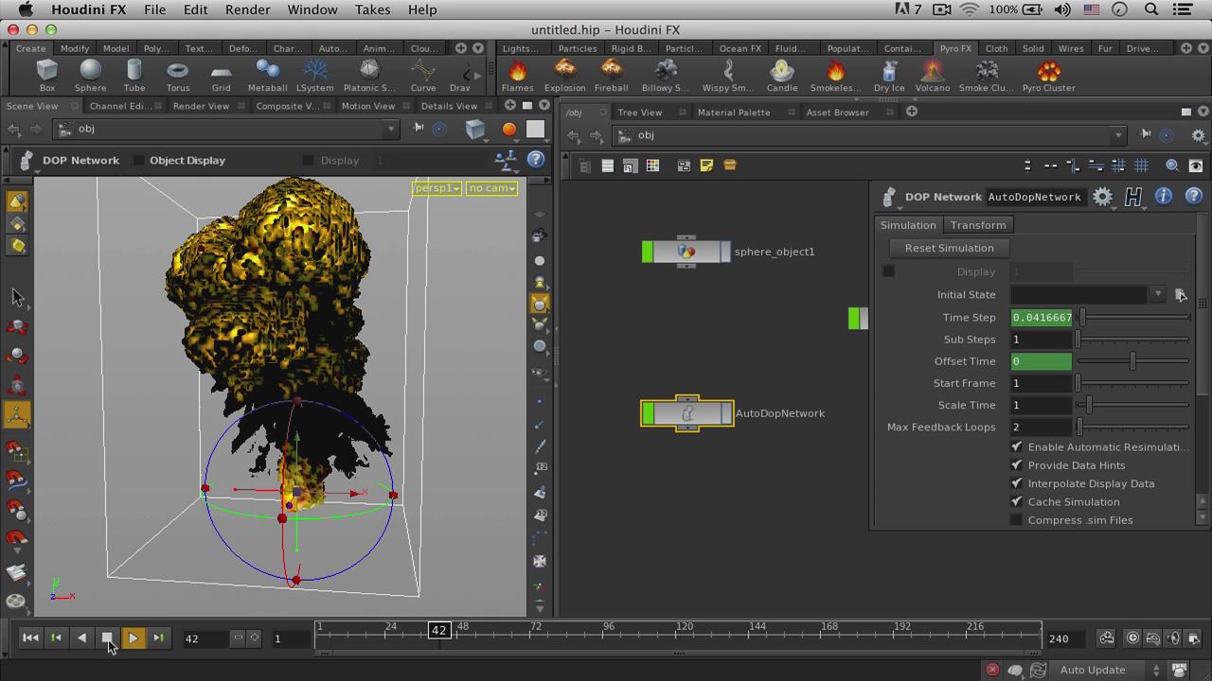Adjust the Scale Time slider
Image resolution: width=1212 pixels, height=681 pixels.
tap(1132, 405)
